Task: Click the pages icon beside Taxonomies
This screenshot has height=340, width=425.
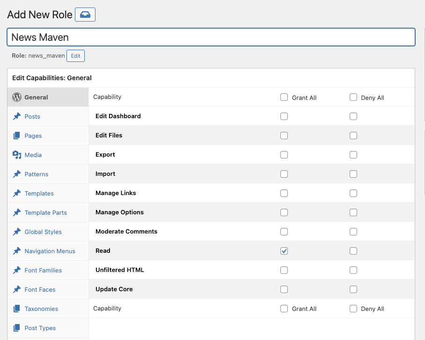Action: click(17, 309)
